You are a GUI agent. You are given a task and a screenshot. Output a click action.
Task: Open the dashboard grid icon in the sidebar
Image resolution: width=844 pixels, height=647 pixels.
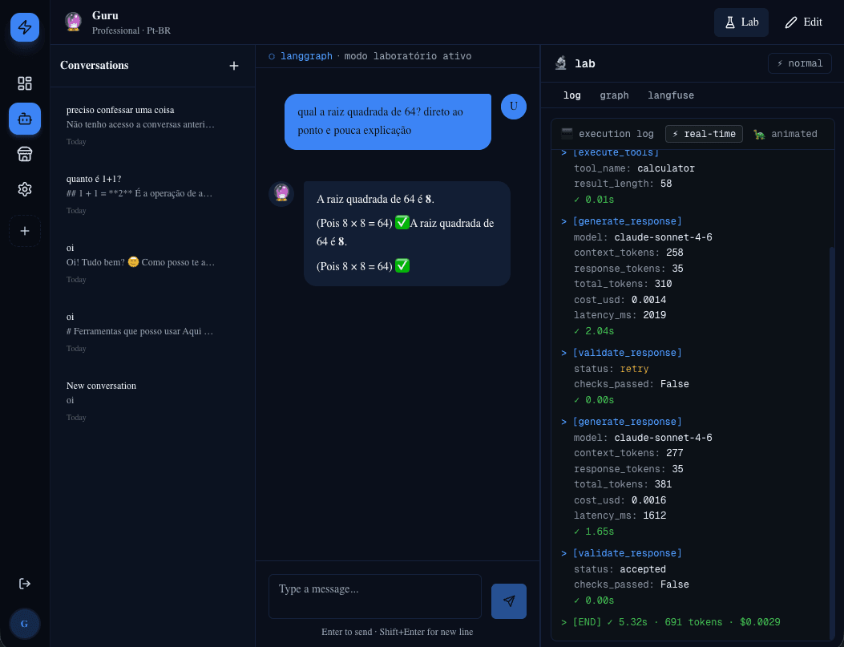(24, 83)
